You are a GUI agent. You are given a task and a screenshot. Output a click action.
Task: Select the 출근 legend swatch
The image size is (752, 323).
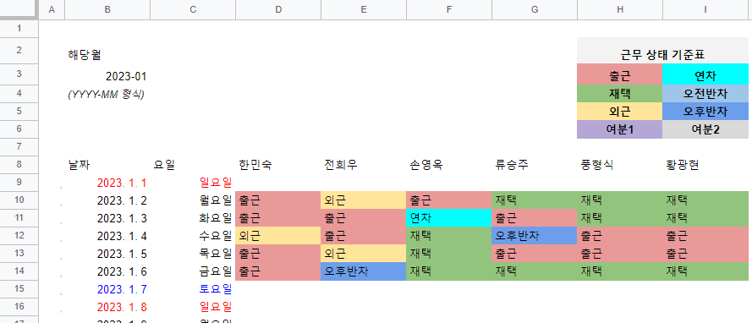click(x=620, y=75)
